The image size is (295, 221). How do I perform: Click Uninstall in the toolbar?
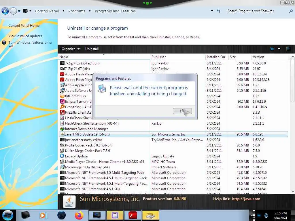coord(92,49)
